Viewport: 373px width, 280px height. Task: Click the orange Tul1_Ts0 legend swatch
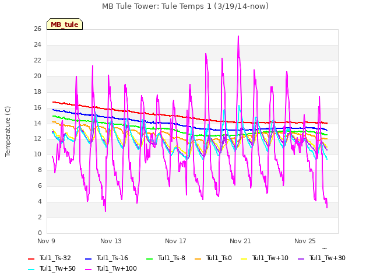198,259
